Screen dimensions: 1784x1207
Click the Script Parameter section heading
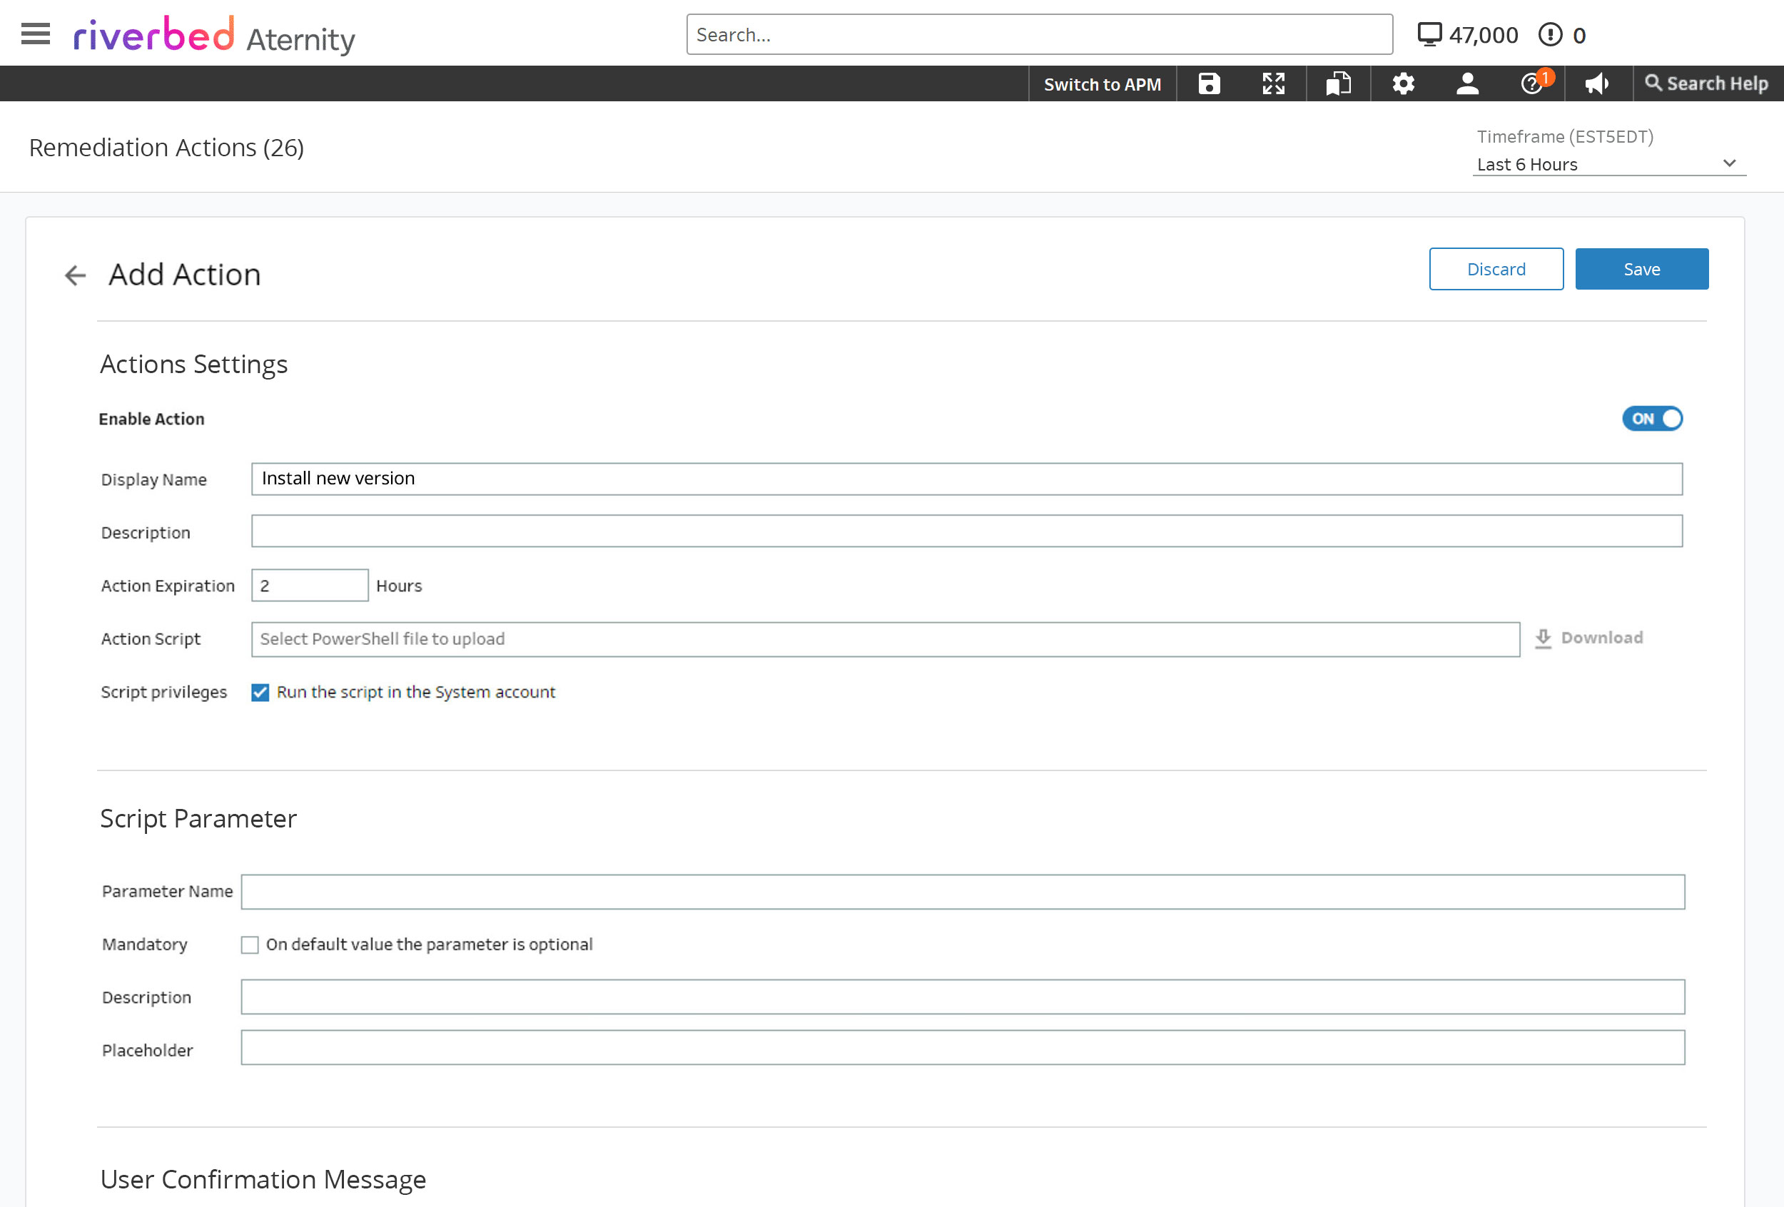198,819
